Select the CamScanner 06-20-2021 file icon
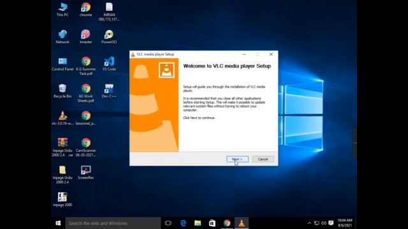Viewport: 408px width, 229px height. click(x=85, y=147)
